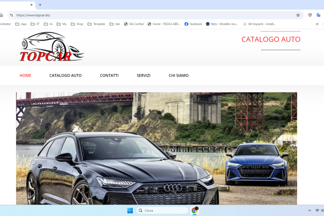The image size is (324, 216).
Task: Open the Shop bookmarks folder
Action: [77, 24]
